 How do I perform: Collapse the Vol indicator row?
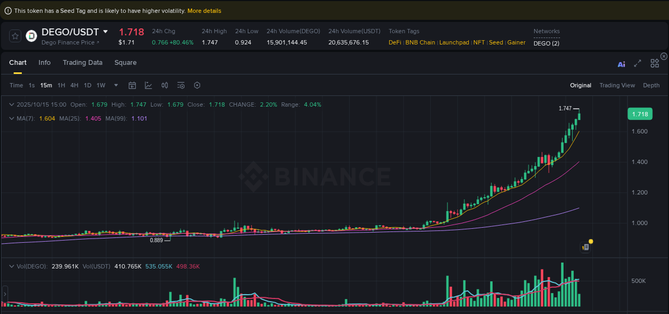12,266
